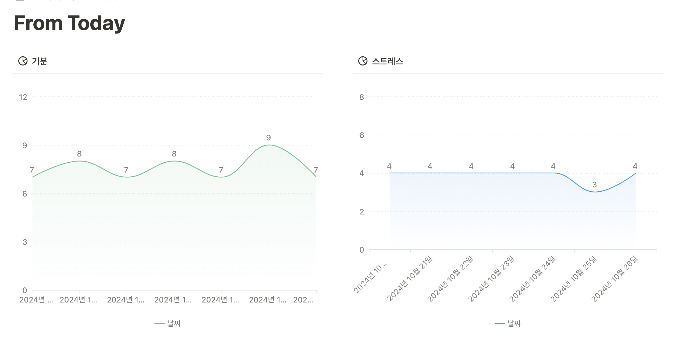Click the green line legend marker
This screenshot has height=343, width=681.
click(x=159, y=323)
